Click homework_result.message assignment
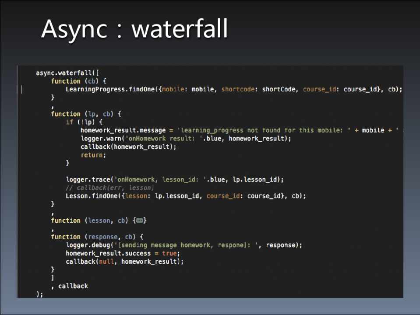 (x=123, y=130)
